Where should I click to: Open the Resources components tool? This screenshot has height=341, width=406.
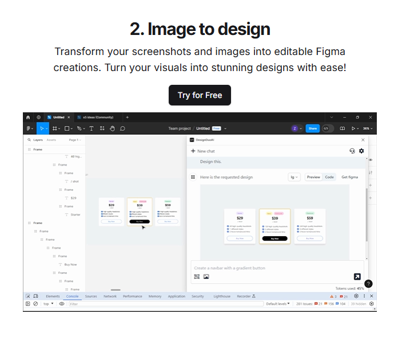pos(102,128)
